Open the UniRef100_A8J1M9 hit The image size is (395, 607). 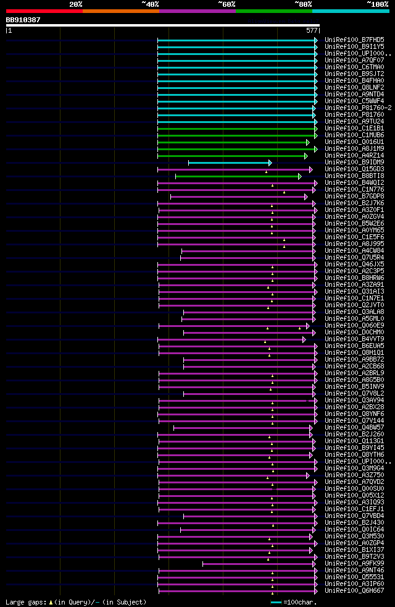354,148
